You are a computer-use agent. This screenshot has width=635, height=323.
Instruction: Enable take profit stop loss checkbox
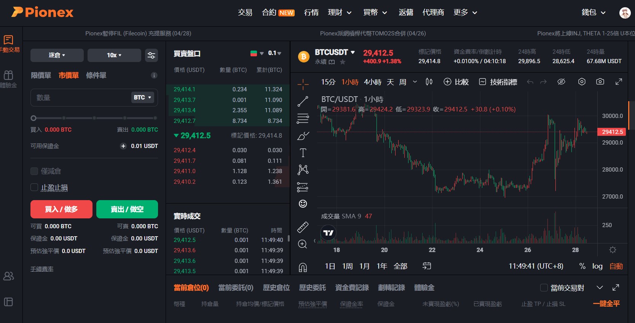(x=34, y=187)
